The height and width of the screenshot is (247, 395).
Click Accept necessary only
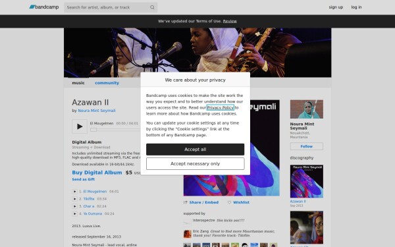[x=196, y=164]
